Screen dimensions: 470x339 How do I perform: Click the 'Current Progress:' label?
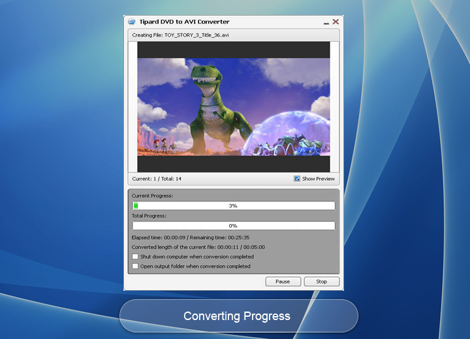click(152, 196)
